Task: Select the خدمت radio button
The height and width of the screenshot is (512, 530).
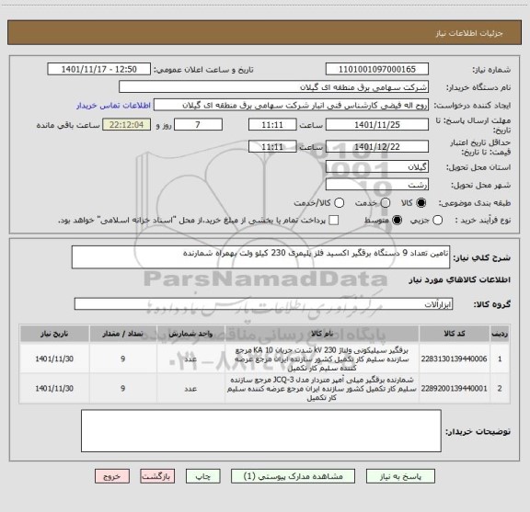Action: 386,202
